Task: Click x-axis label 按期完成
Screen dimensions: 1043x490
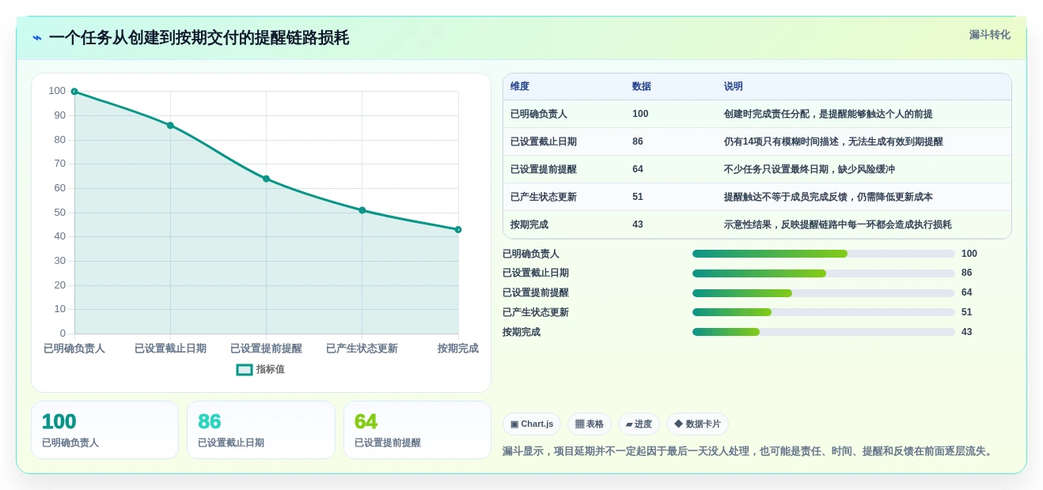Action: [458, 349]
